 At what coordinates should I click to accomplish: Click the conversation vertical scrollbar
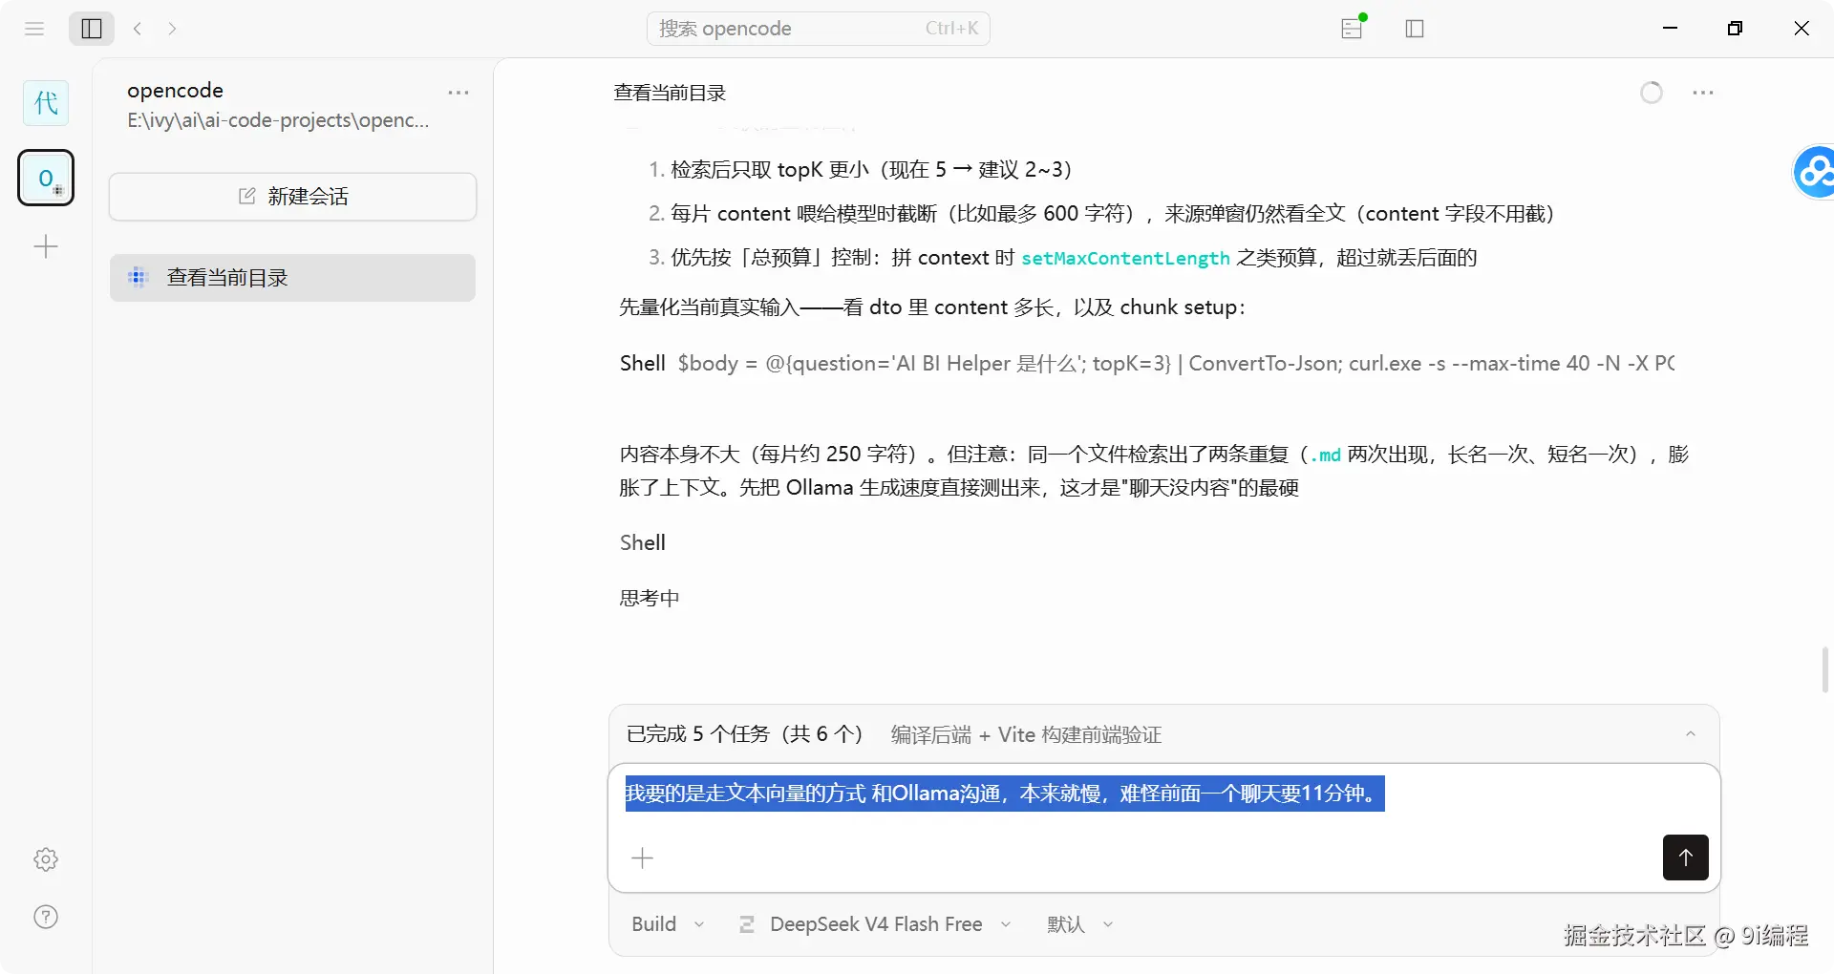point(1825,669)
